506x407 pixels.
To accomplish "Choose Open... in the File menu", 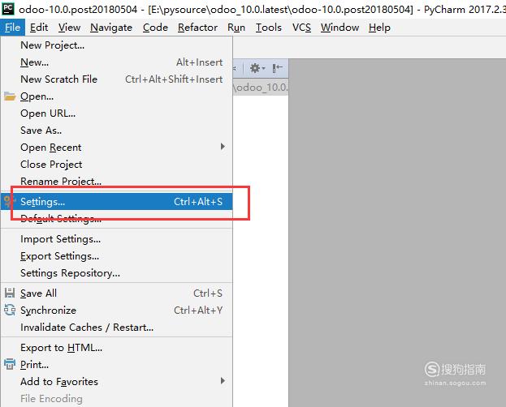I will click(116, 96).
